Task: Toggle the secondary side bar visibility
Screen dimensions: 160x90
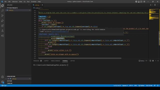Action: 141,1
